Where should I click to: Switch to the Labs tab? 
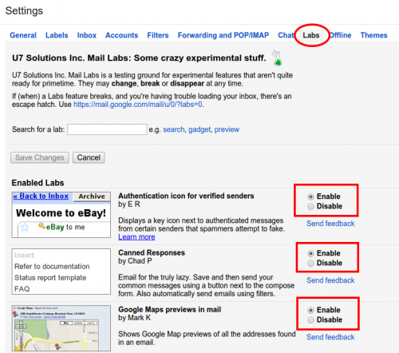coord(311,35)
